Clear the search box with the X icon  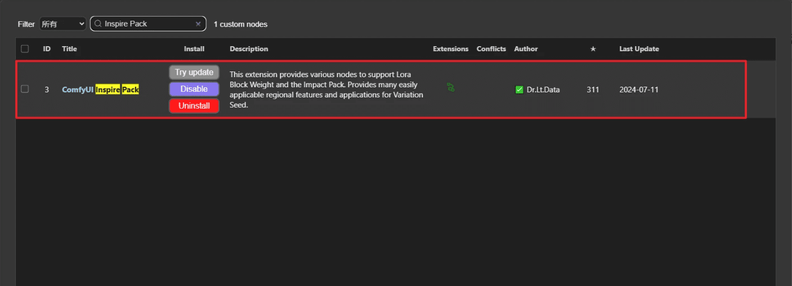198,24
